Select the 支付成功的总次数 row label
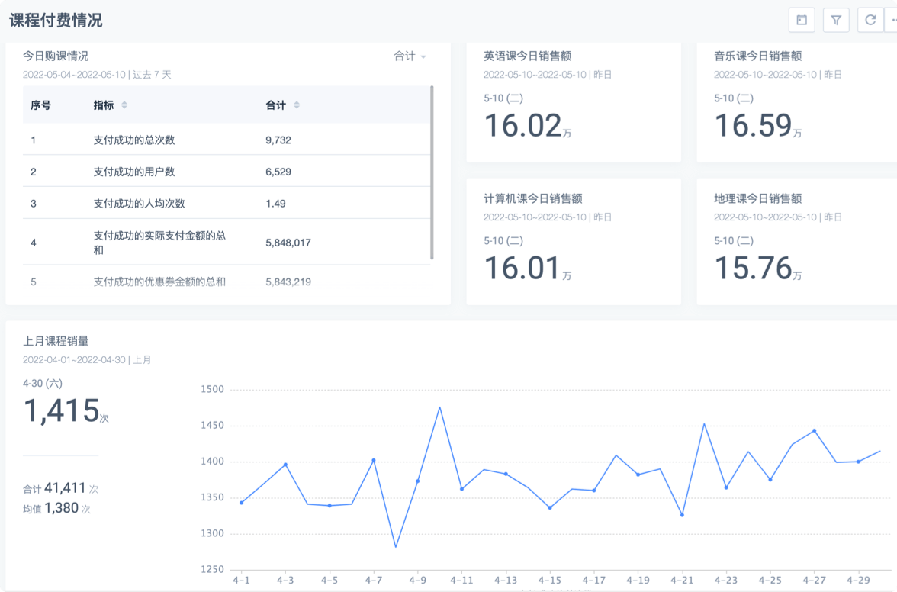897x592 pixels. pyautogui.click(x=134, y=140)
